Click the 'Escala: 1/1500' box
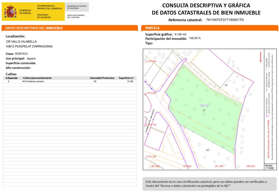 point(270,167)
